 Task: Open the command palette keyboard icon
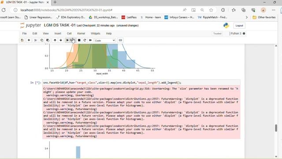(120, 40)
